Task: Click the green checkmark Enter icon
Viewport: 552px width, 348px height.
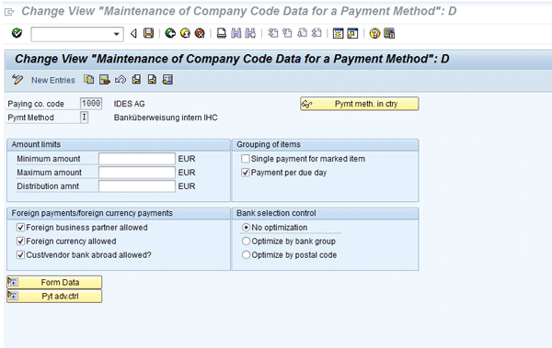Action: 17,33
